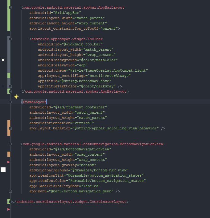Click the orange change marker beside layout_width="wrap_content"
Image resolution: width=210 pixels, height=218 pixels.
click(9, 154)
